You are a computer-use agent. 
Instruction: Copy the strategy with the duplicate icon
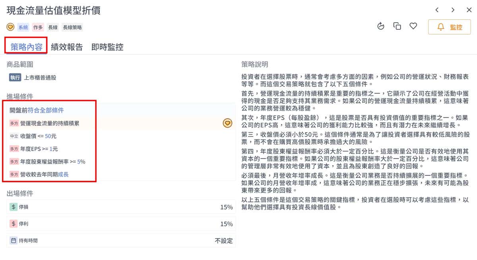tap(397, 26)
